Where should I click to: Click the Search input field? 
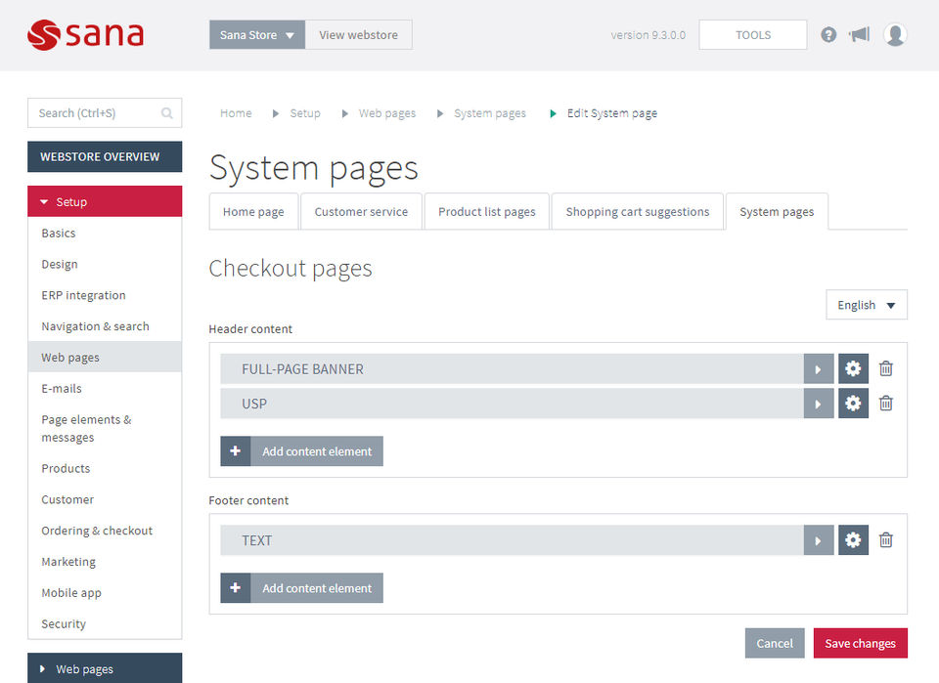click(x=96, y=113)
